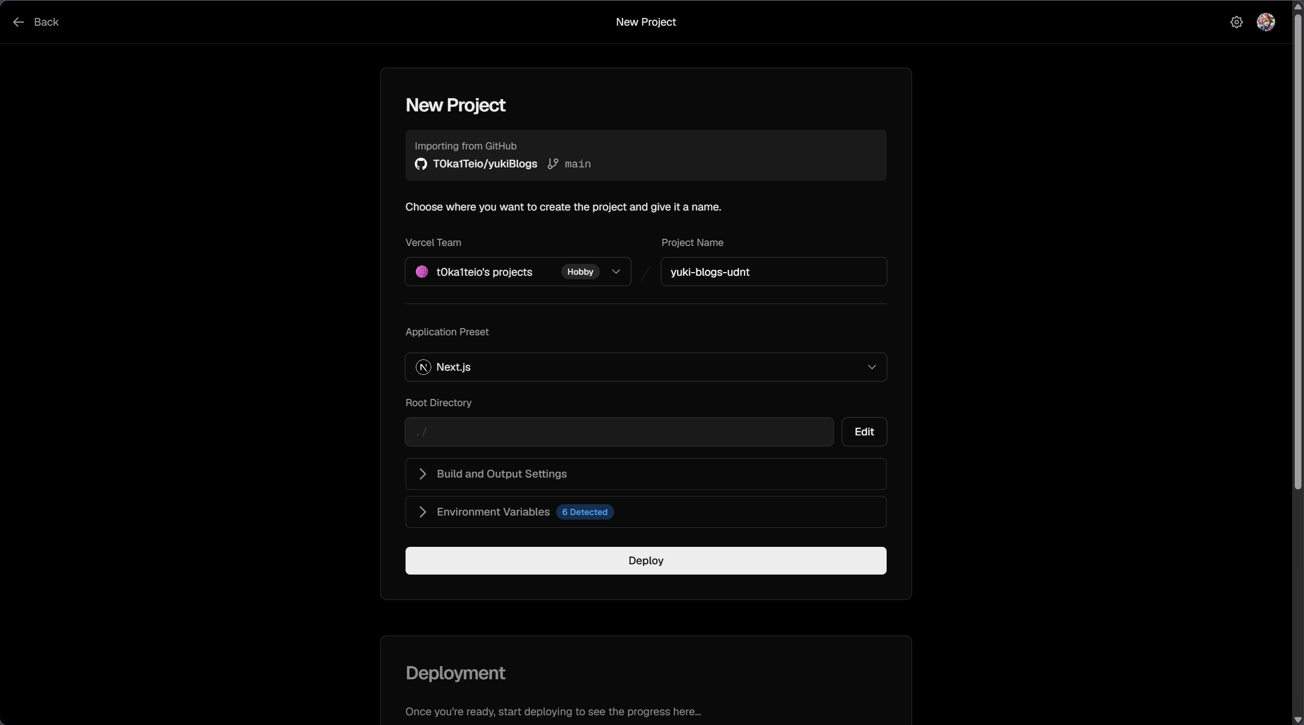Click the settings gear icon
The image size is (1304, 725).
[x=1236, y=22]
